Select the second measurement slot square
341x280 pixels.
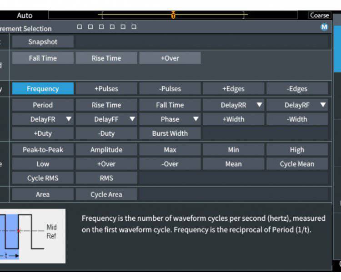pos(90,27)
